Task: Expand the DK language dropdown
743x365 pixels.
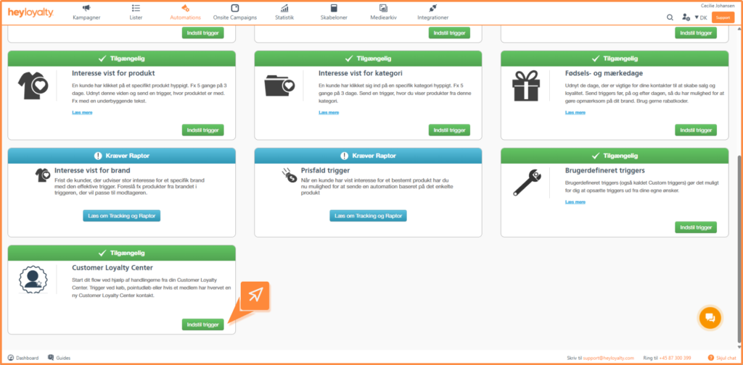Action: pyautogui.click(x=701, y=17)
